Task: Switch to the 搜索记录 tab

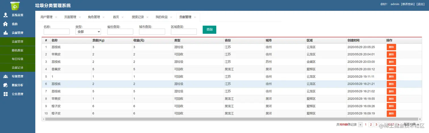Action: click(x=138, y=17)
